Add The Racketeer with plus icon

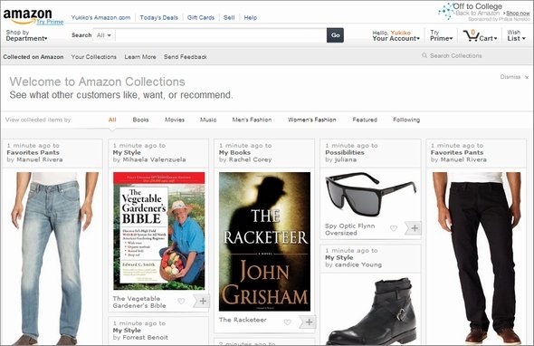pyautogui.click(x=309, y=322)
